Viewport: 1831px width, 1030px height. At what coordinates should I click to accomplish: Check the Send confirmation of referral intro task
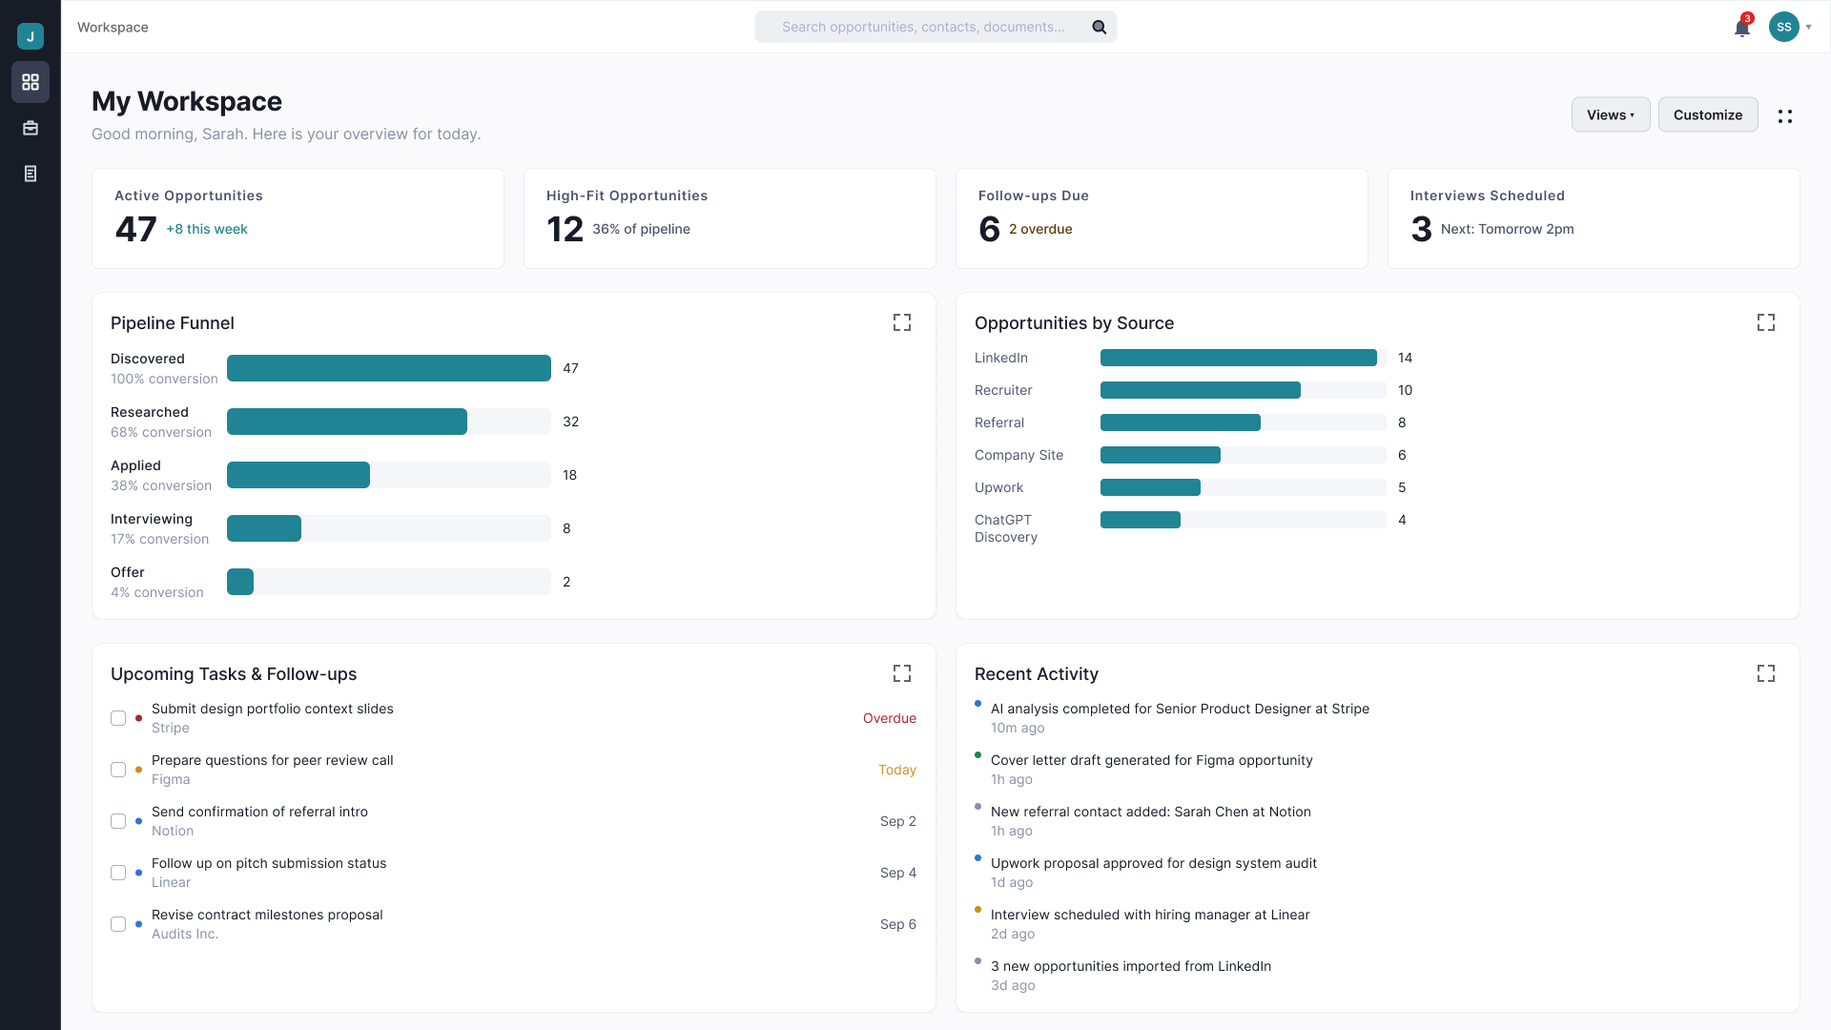[x=118, y=821]
